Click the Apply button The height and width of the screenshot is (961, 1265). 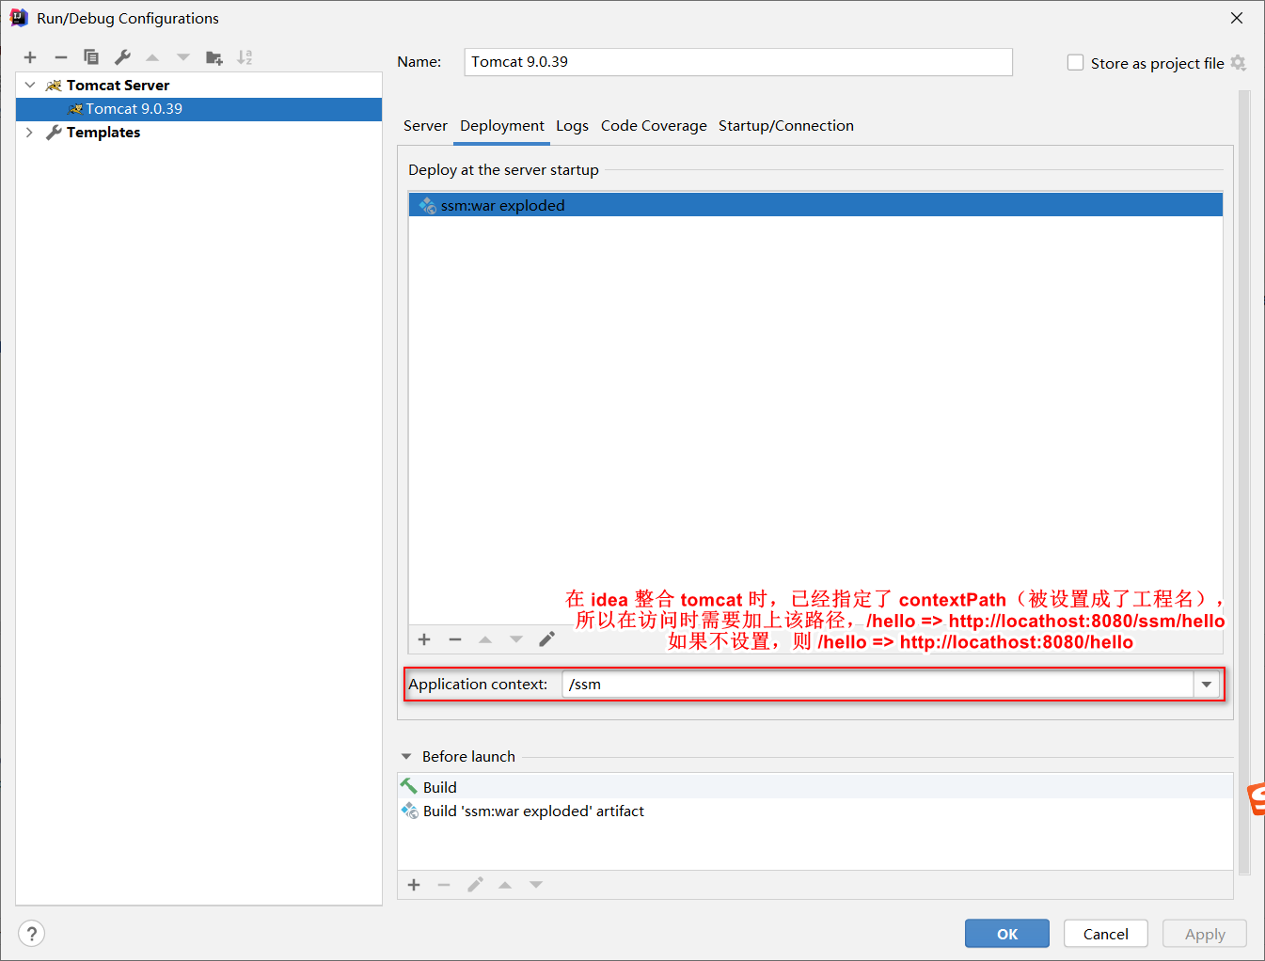pos(1204,933)
